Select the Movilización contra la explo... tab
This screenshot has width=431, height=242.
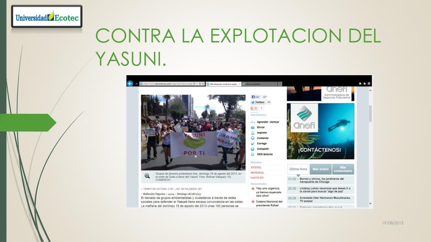pyautogui.click(x=223, y=84)
